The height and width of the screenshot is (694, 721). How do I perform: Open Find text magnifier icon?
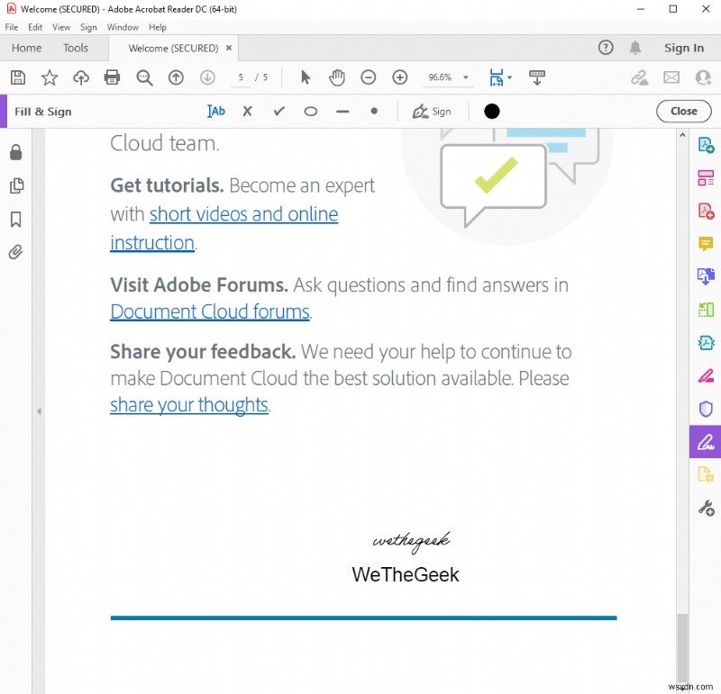144,77
